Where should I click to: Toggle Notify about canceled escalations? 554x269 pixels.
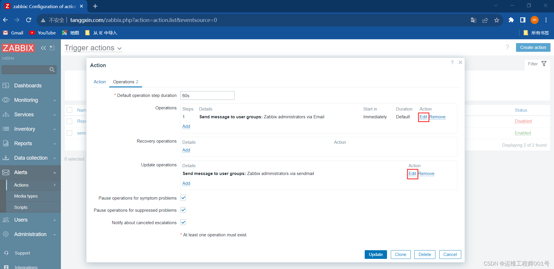click(183, 222)
